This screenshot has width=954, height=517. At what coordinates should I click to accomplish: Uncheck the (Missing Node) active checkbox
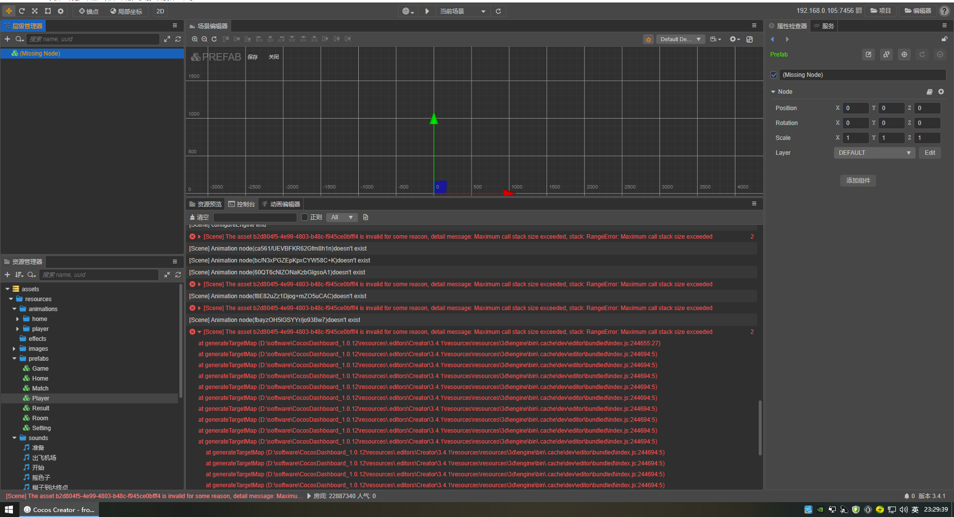click(774, 75)
